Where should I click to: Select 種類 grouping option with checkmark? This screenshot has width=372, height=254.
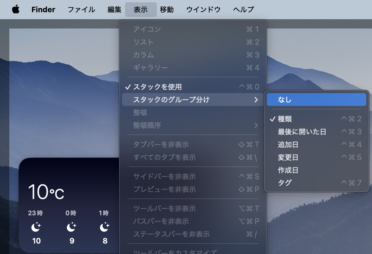(x=285, y=119)
